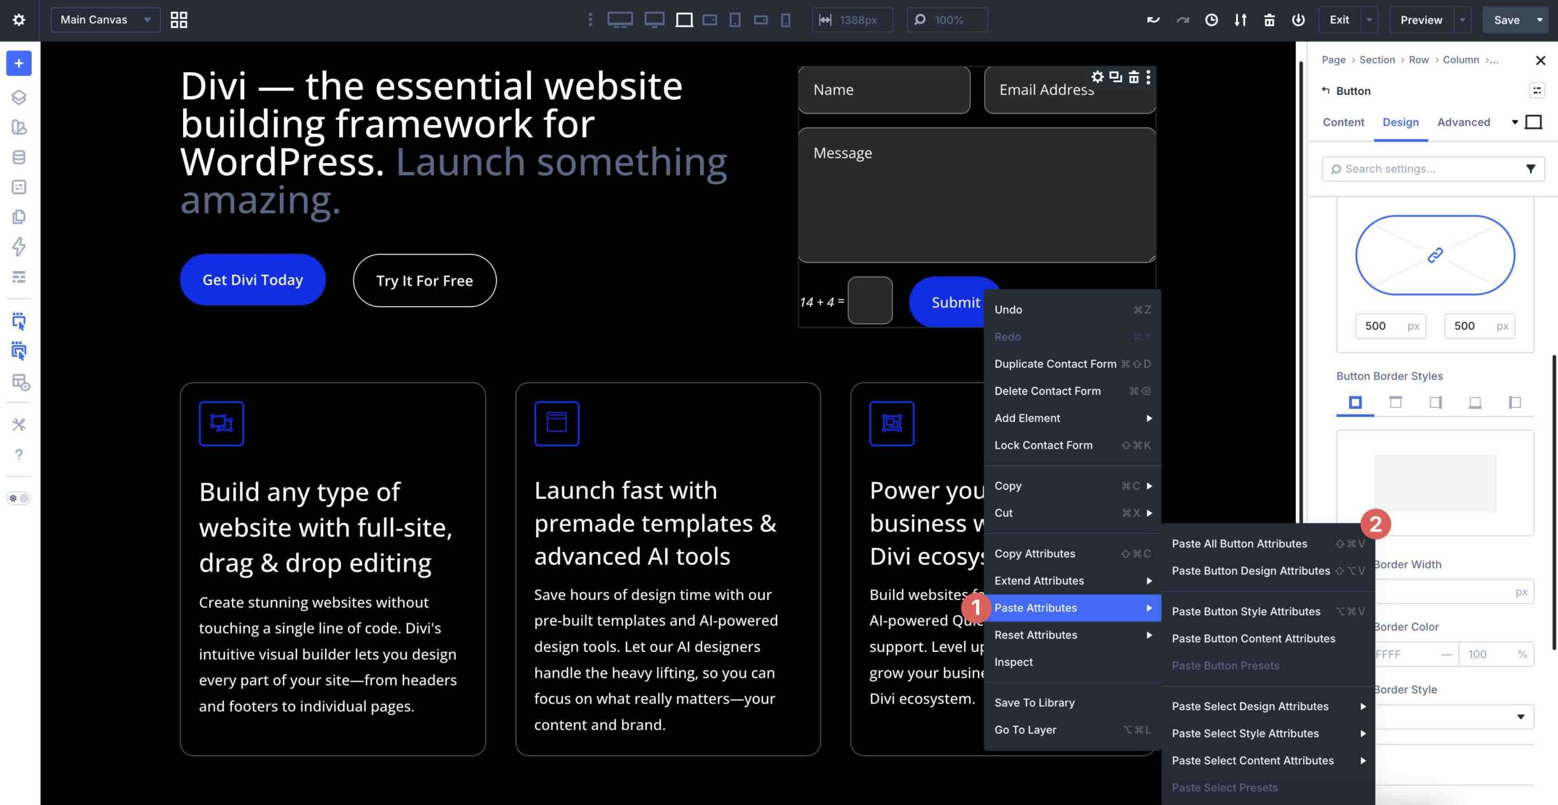Screen dimensions: 1558x805
Task: Click the Try It For Free button
Action: coord(424,280)
